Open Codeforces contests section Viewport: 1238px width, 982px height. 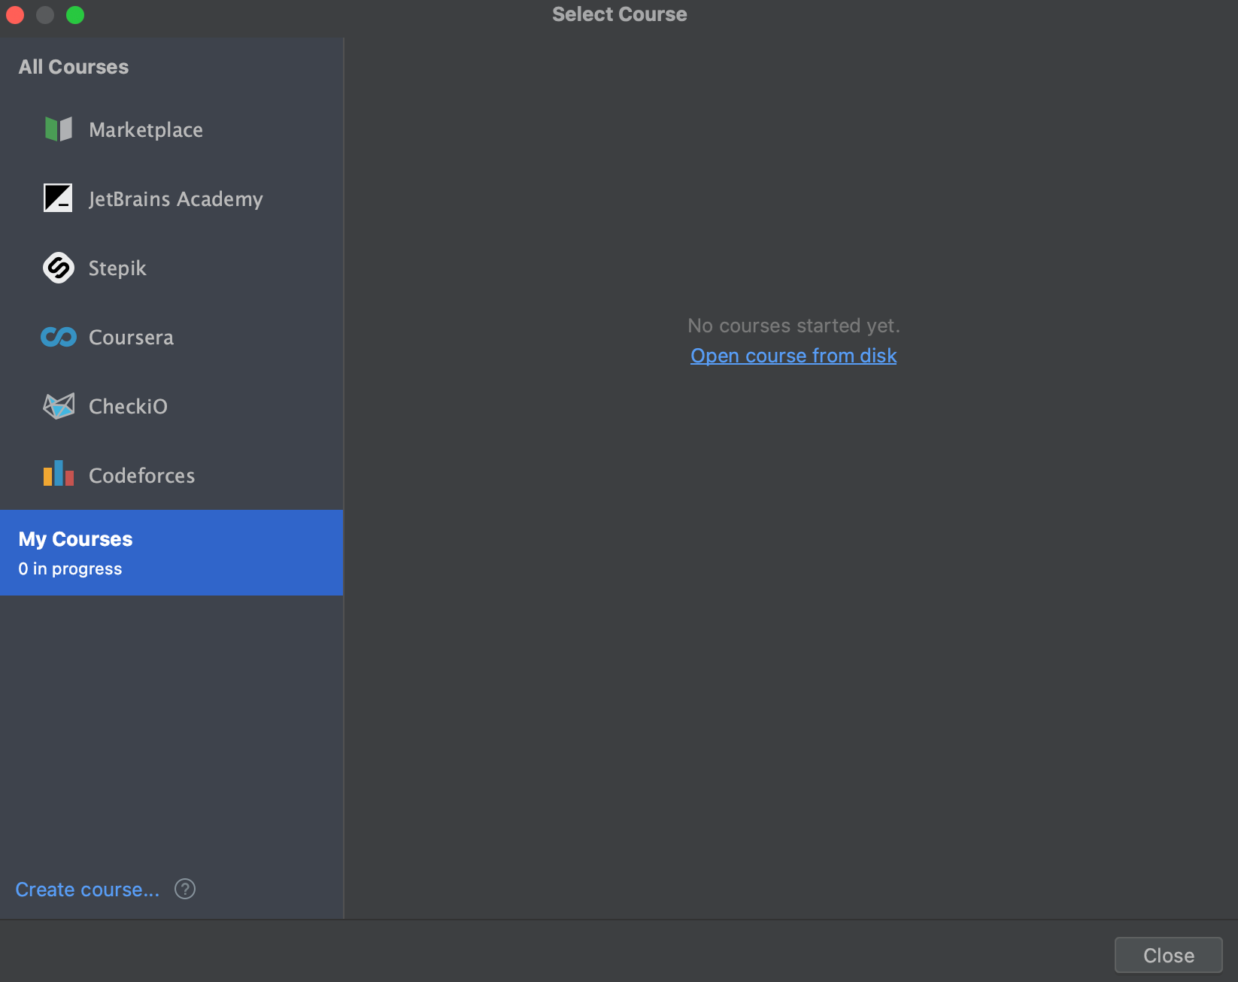tap(141, 475)
